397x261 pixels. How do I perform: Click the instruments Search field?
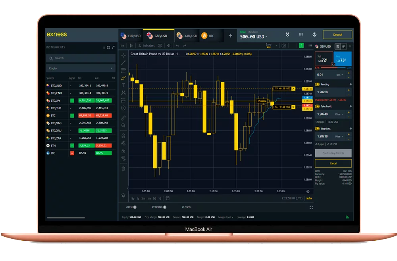click(x=81, y=58)
